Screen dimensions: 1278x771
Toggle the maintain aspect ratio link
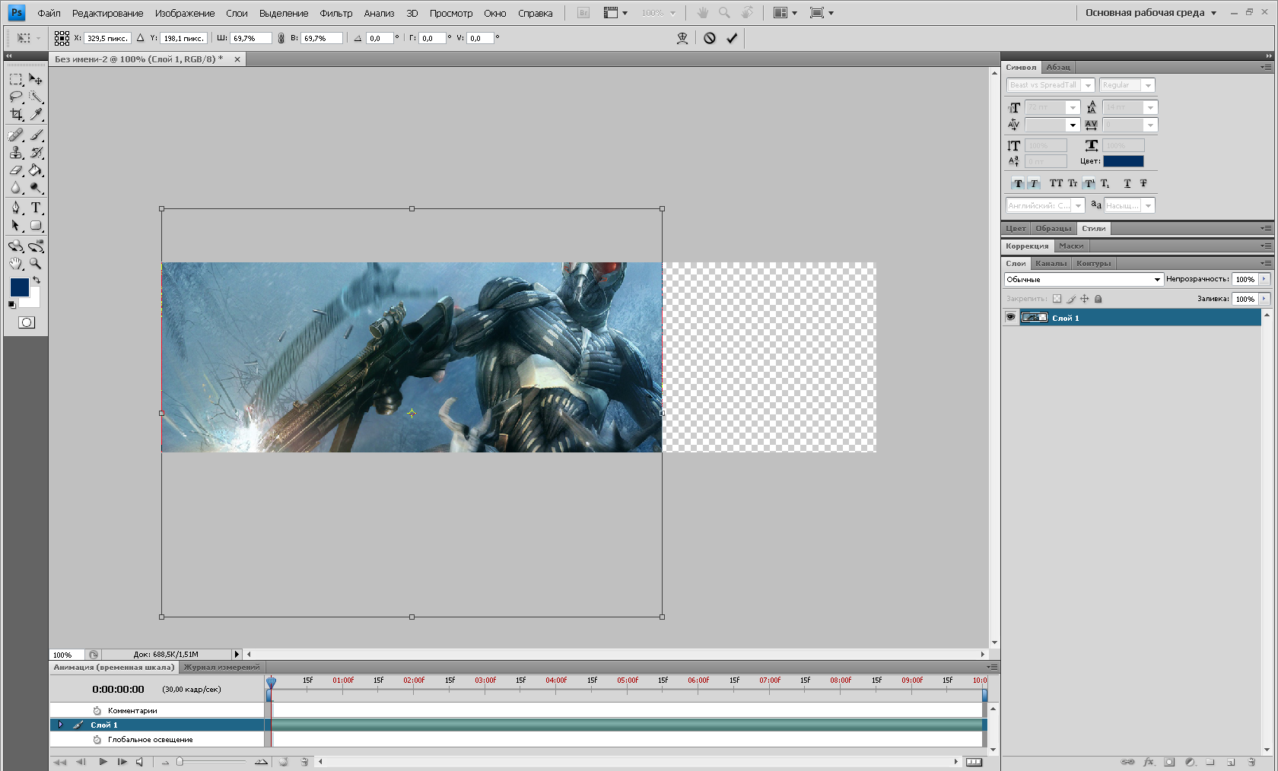(281, 38)
